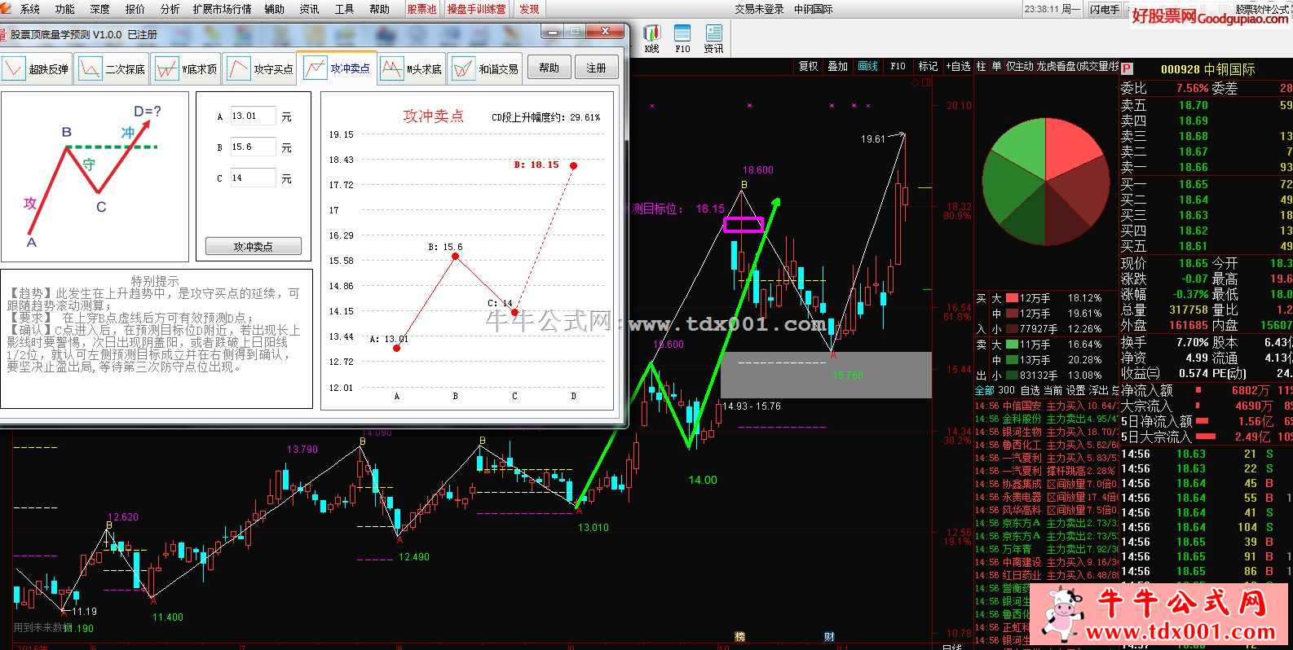
Task: Click the application logo icon at top-left
Action: 7,9
